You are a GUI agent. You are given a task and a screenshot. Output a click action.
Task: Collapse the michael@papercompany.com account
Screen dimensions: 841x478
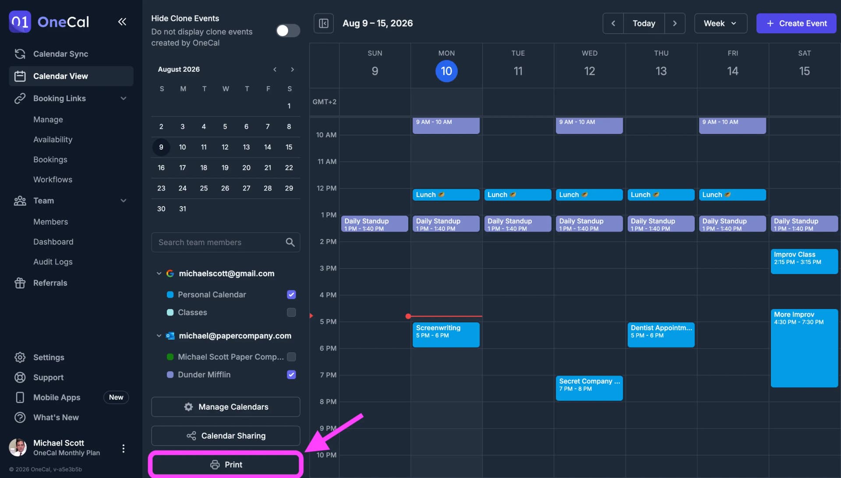pyautogui.click(x=159, y=336)
